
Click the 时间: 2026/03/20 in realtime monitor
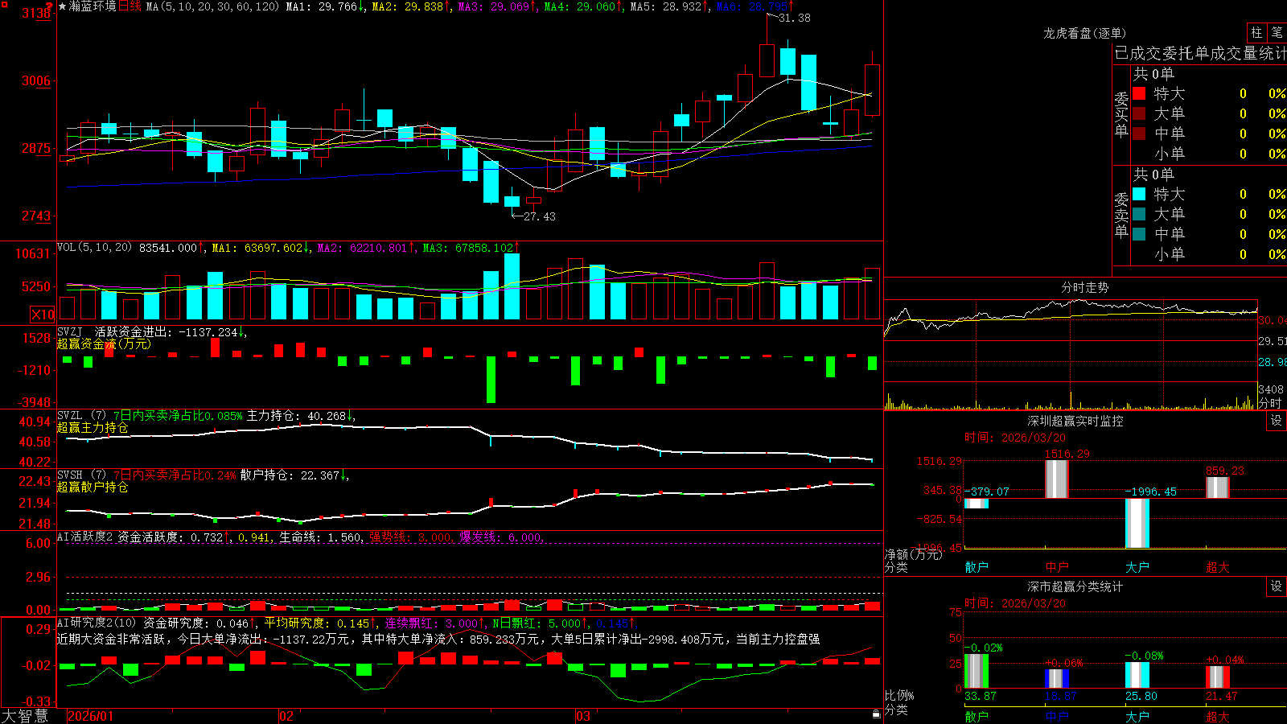(1015, 438)
